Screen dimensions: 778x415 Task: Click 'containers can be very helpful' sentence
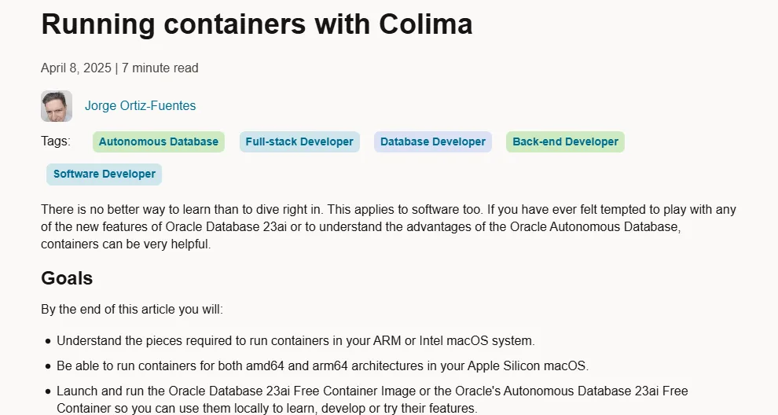click(126, 244)
